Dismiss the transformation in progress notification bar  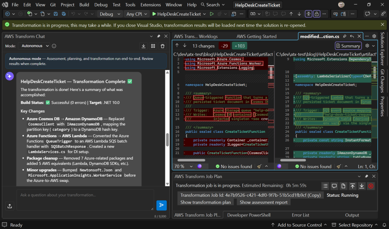pyautogui.click(x=382, y=24)
